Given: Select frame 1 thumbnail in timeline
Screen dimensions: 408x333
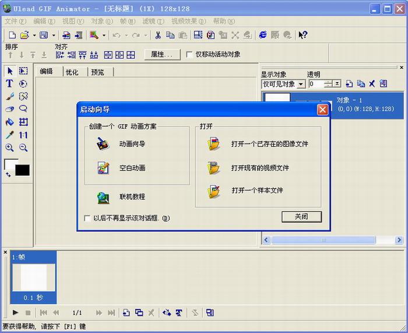Looking at the screenshot, I should coord(33,277).
